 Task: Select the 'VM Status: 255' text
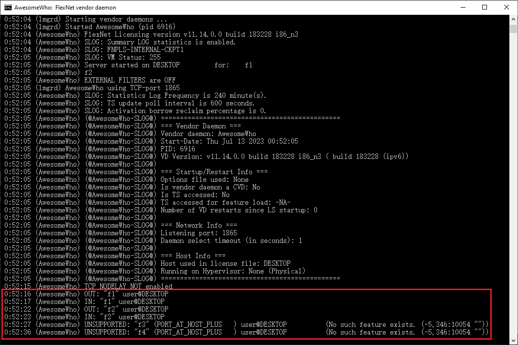pos(134,57)
